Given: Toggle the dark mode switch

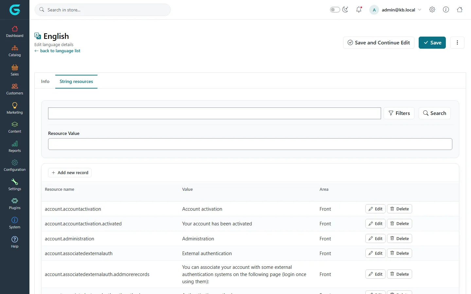Looking at the screenshot, I should coord(335,10).
